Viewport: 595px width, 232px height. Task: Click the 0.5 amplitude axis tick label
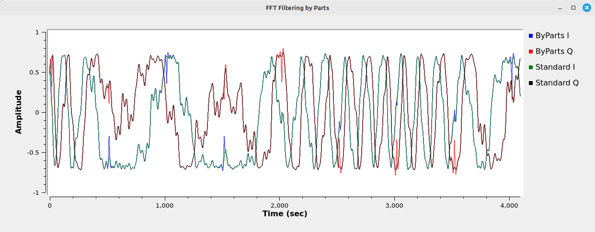coord(35,73)
